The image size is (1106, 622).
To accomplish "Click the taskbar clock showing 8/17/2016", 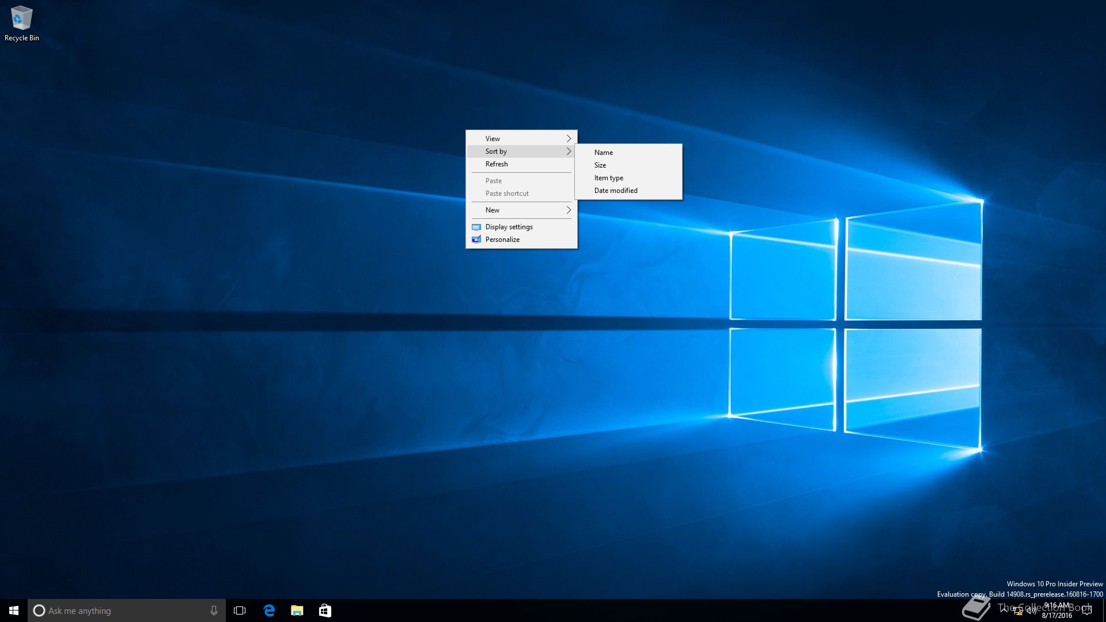I will tap(1057, 610).
